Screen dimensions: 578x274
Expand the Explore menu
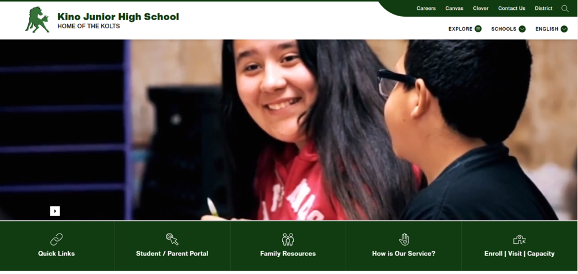click(465, 29)
